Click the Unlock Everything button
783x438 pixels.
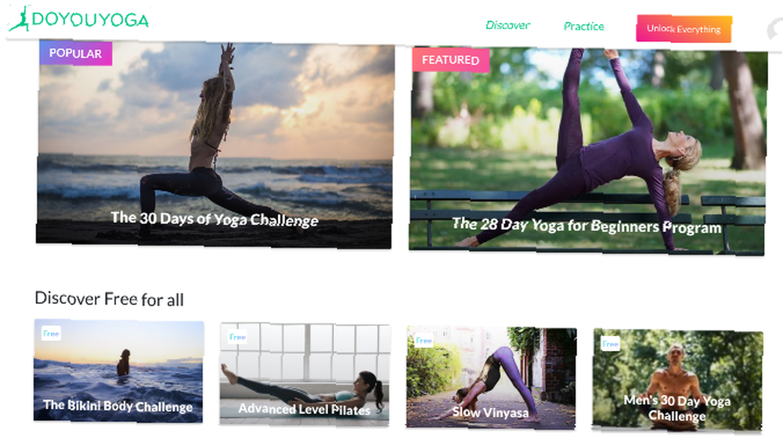(684, 29)
